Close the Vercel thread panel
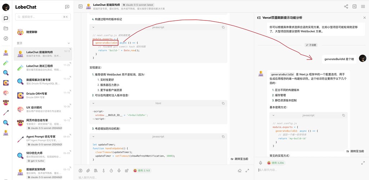 (365, 18)
